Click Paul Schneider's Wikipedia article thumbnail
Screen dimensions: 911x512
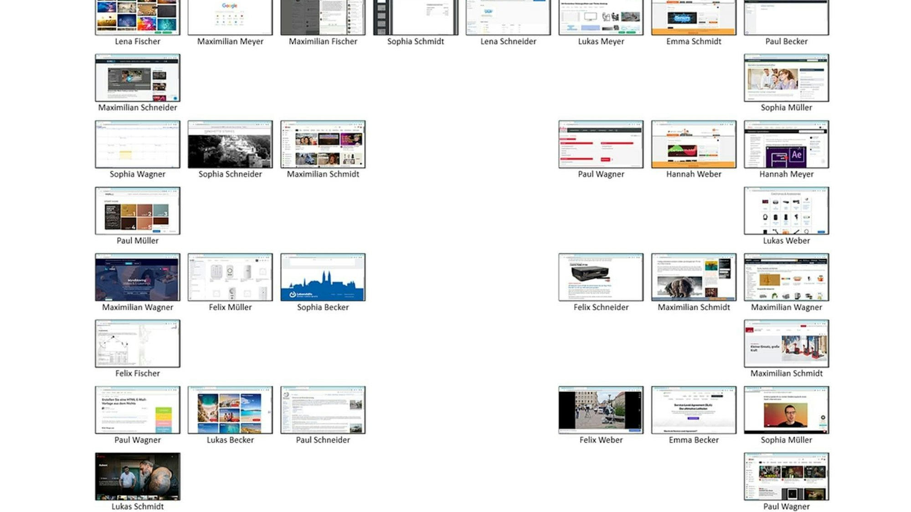(x=323, y=410)
